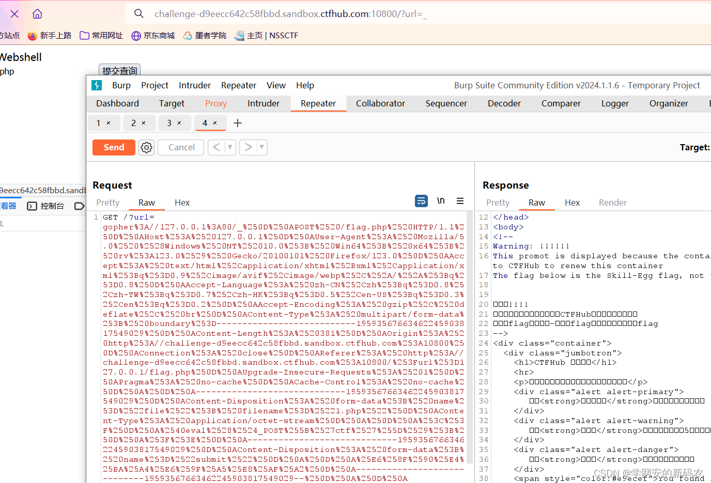This screenshot has height=483, width=711.
Task: Click 'Warning: !!!!!!' line in response
Action: (531, 246)
